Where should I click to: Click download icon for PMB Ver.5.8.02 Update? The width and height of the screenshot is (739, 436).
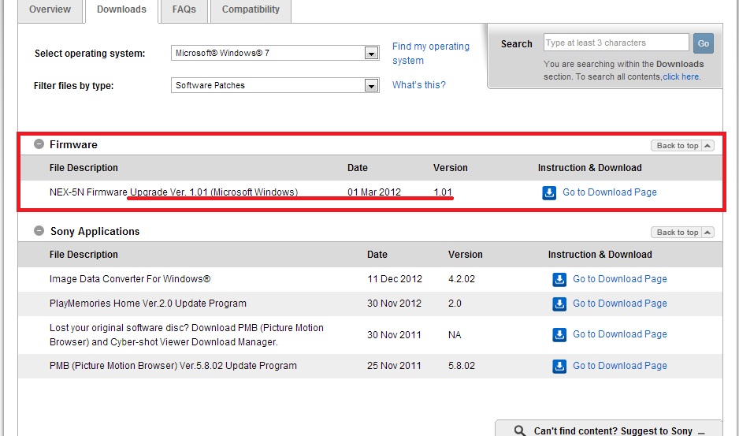pyautogui.click(x=559, y=366)
